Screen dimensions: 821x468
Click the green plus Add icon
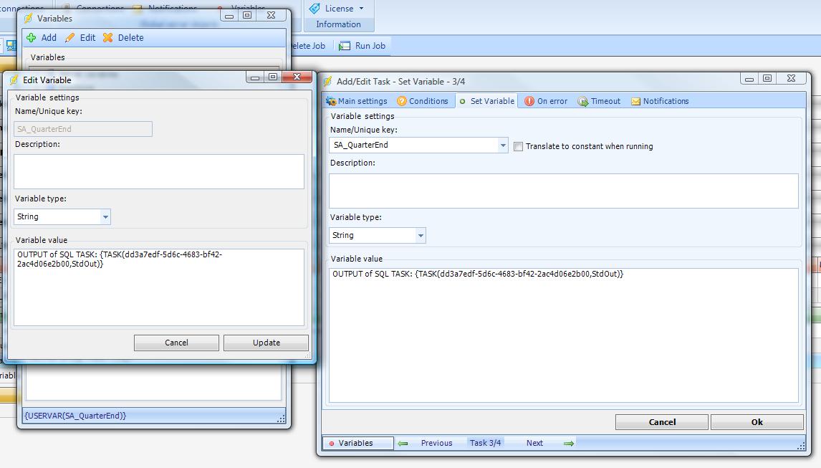(x=32, y=38)
